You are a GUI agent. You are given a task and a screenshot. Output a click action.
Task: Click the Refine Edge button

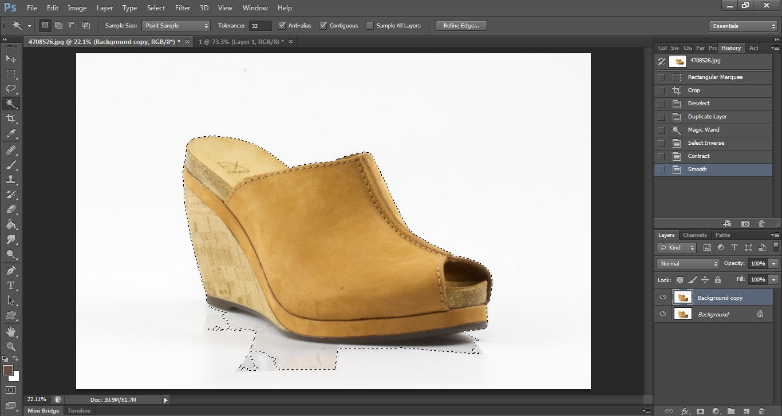point(460,25)
